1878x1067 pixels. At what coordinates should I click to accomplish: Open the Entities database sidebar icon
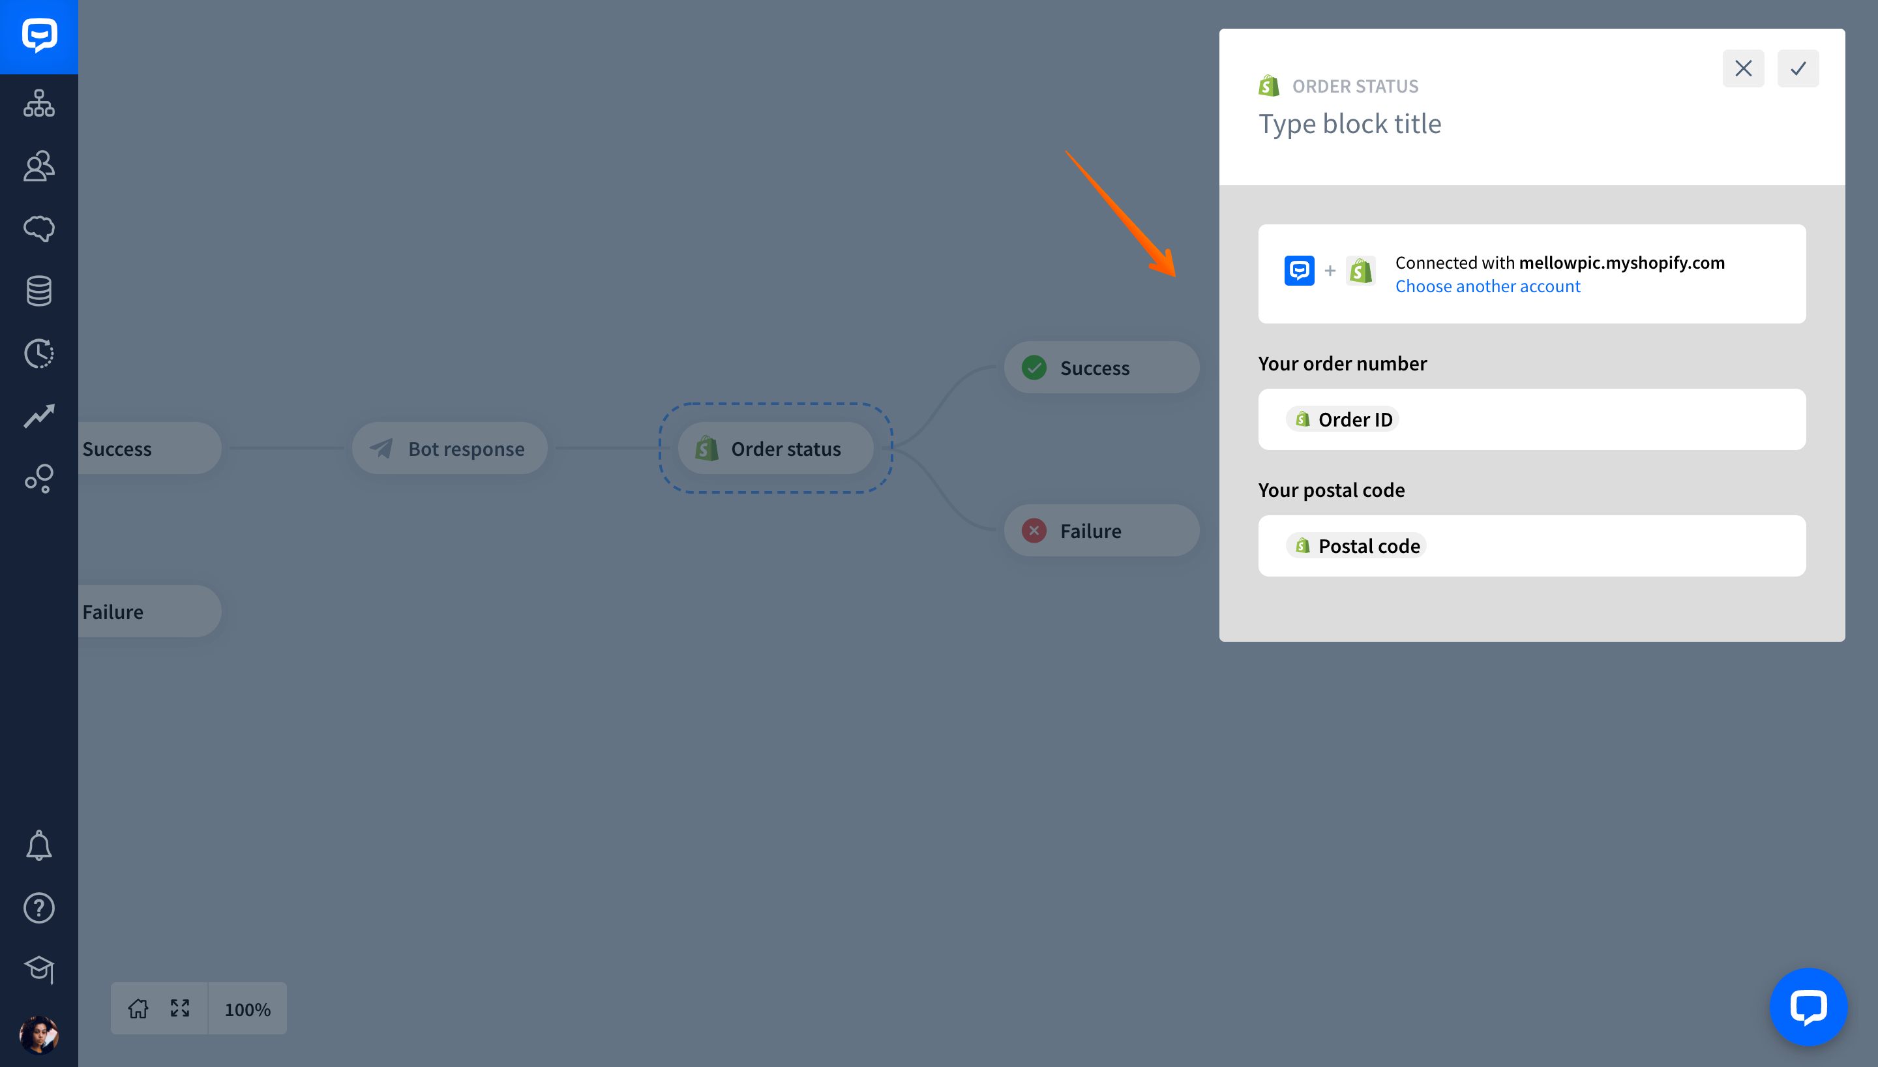(x=39, y=291)
